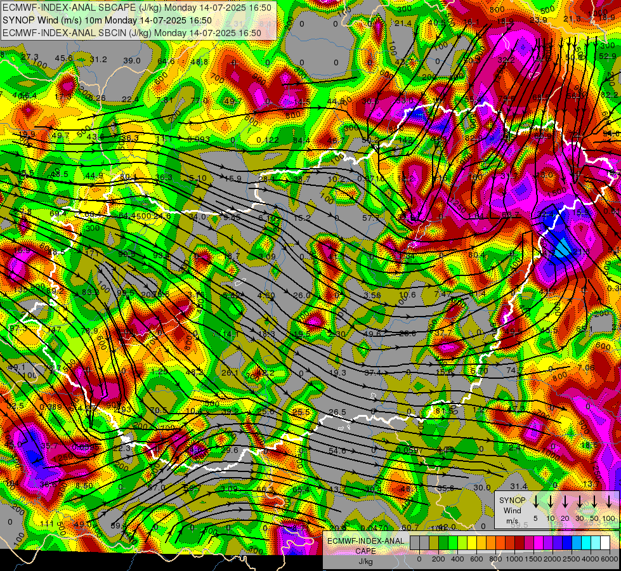621x571 pixels.
Task: Click the SBCIN title line in the header
Action: coord(132,33)
